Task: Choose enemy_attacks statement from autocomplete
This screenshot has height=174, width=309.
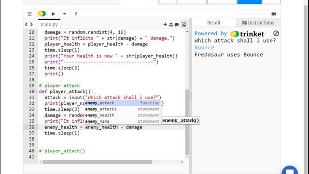Action: click(x=122, y=109)
